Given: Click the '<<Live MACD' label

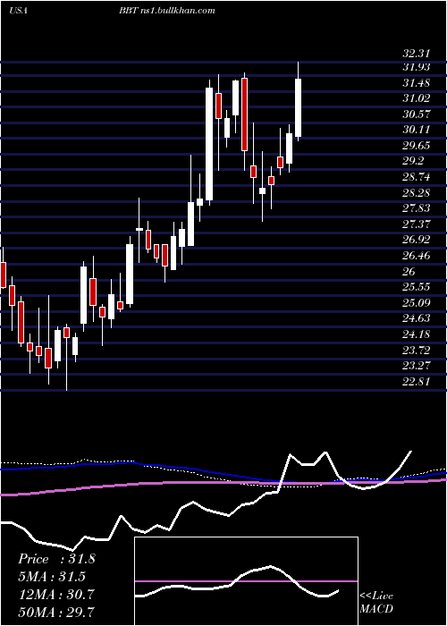Looking at the screenshot, I should [376, 602].
